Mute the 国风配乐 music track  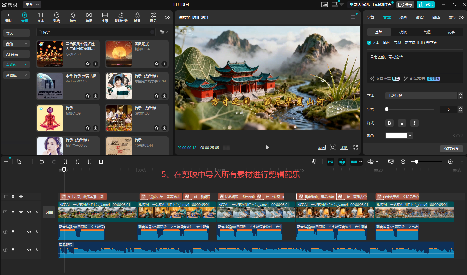pyautogui.click(x=30, y=249)
